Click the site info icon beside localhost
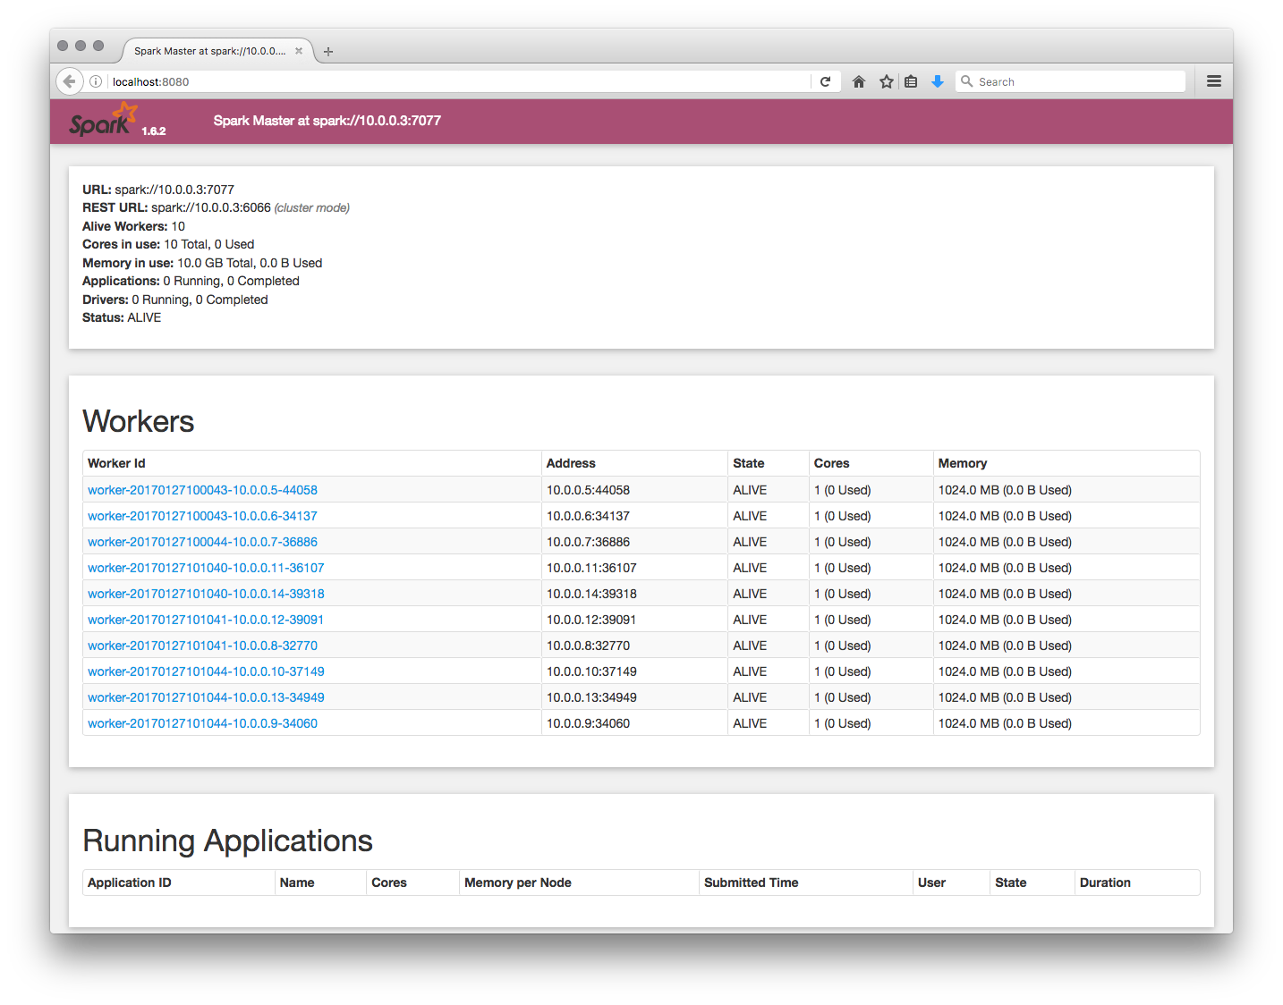 (x=96, y=81)
